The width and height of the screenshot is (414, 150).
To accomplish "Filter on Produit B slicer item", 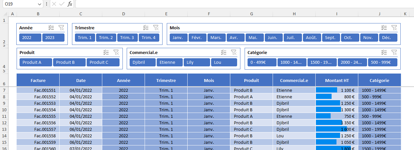I will tap(69, 62).
